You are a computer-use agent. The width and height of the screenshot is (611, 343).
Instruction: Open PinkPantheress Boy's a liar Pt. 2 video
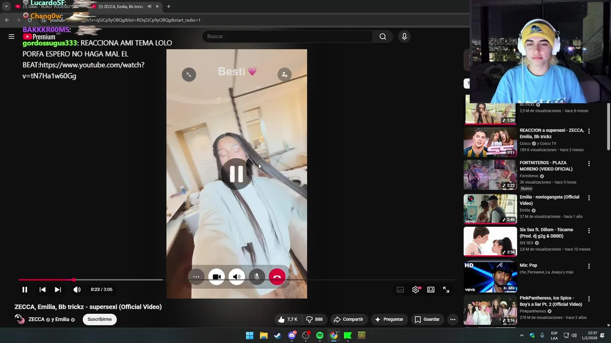point(551,301)
